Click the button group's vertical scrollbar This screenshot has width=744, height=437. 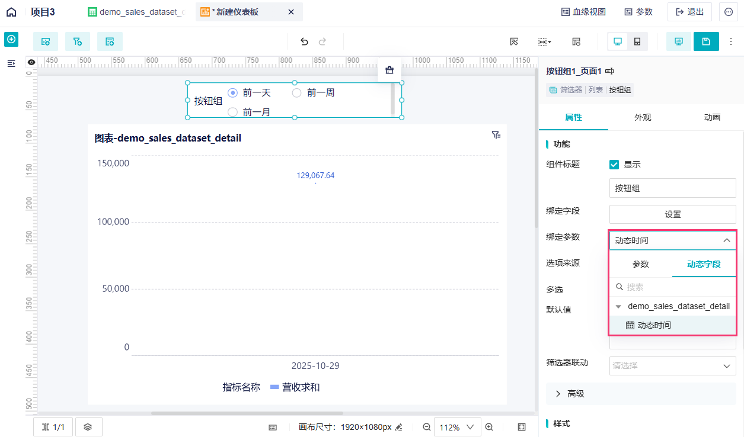(392, 98)
